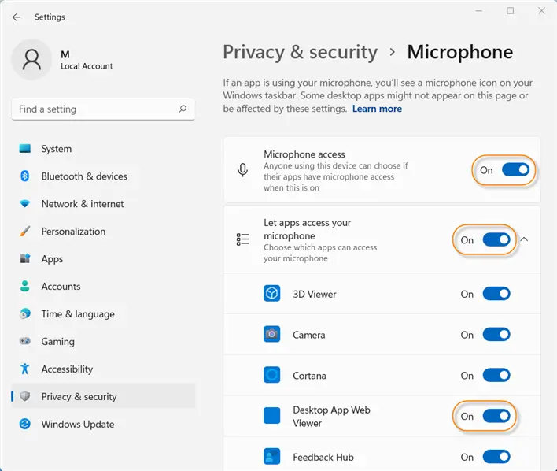The image size is (557, 471).
Task: Open Bluetooth & devices settings
Action: pyautogui.click(x=103, y=176)
